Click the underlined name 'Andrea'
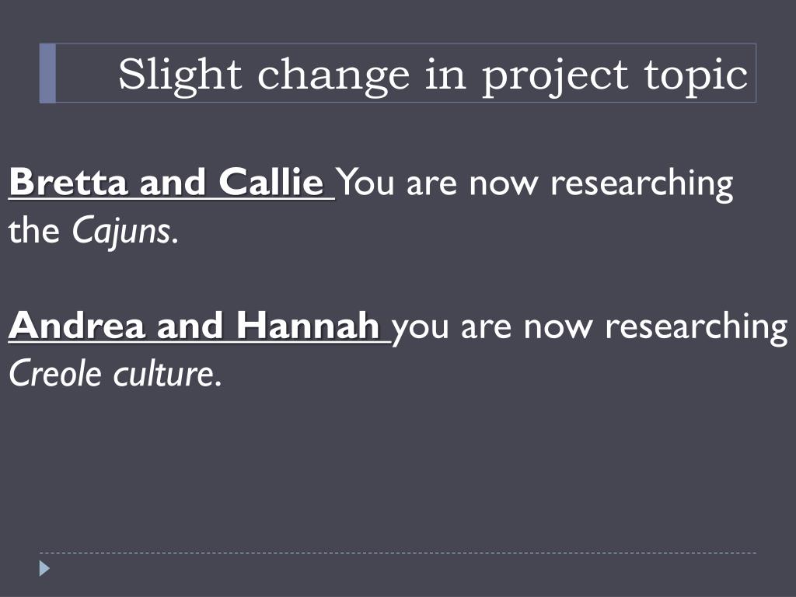The height and width of the screenshot is (597, 796). pos(77,326)
